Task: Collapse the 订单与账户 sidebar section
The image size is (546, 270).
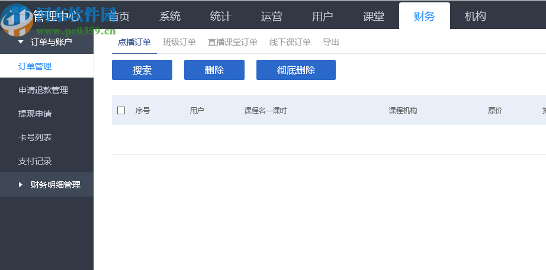Action: [x=47, y=42]
